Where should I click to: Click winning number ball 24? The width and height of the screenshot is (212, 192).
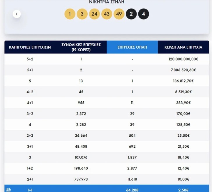click(x=94, y=14)
